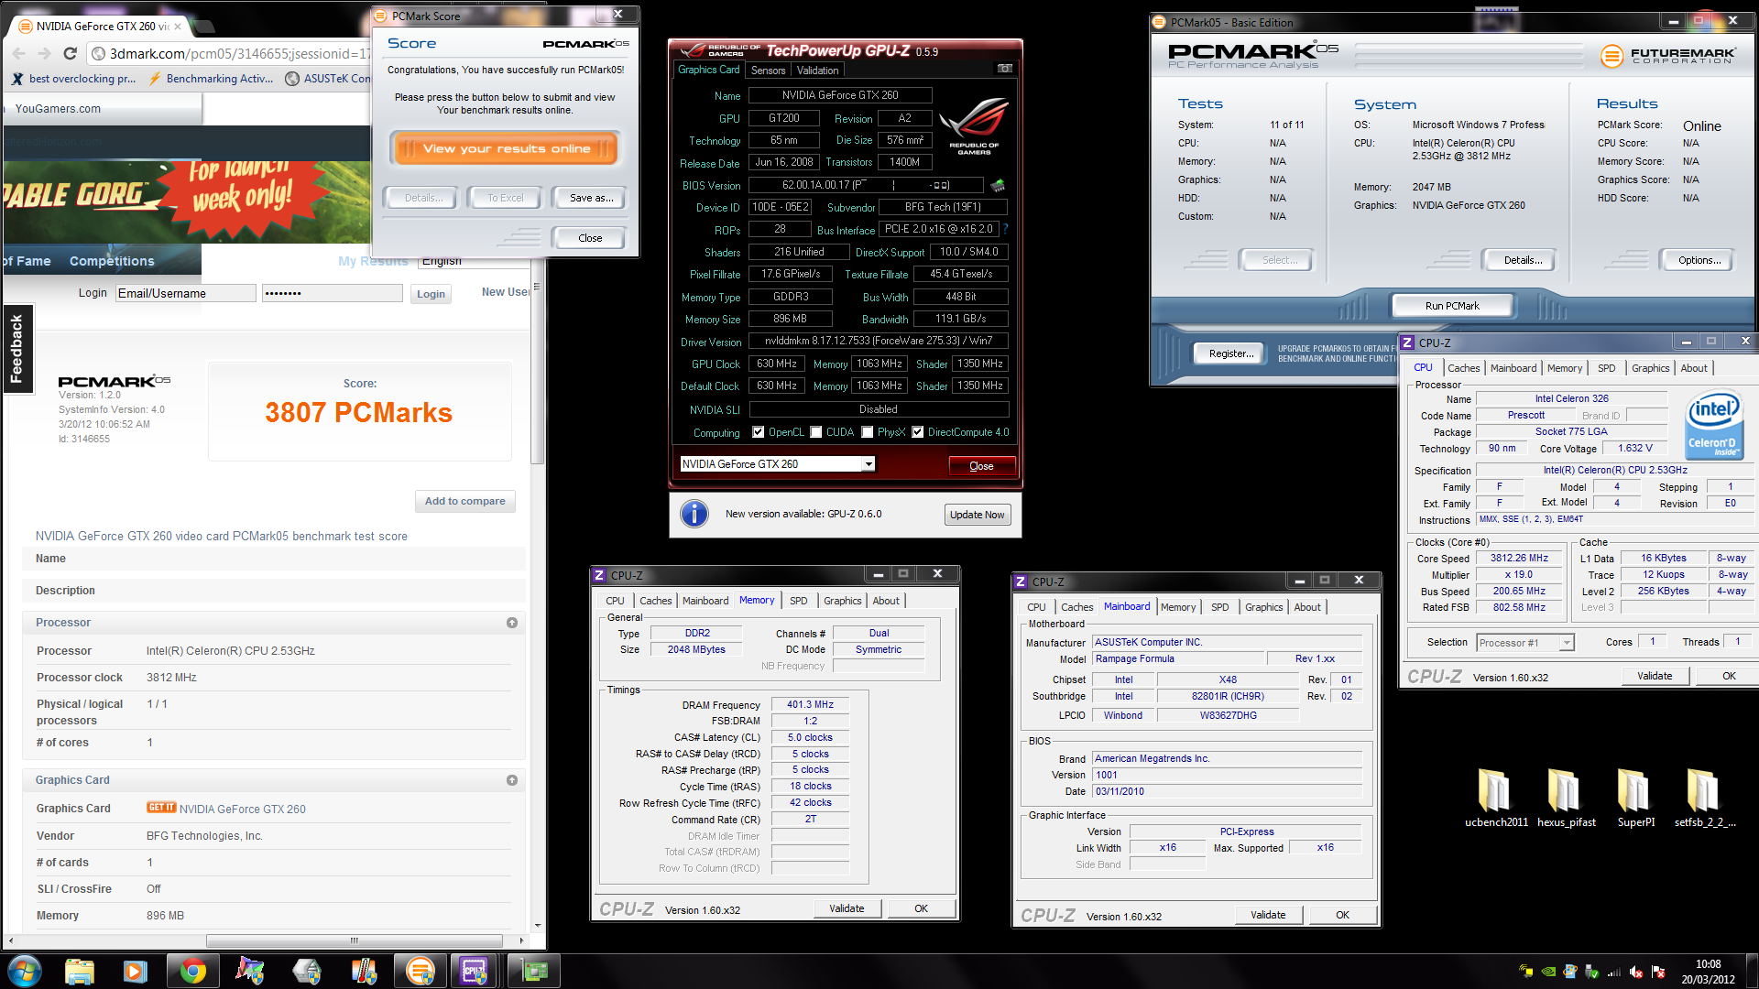Click Options... button in PCMark05

[1698, 260]
